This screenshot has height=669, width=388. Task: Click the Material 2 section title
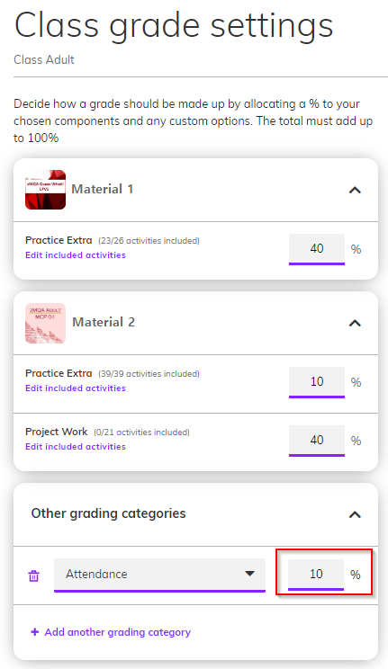(104, 322)
